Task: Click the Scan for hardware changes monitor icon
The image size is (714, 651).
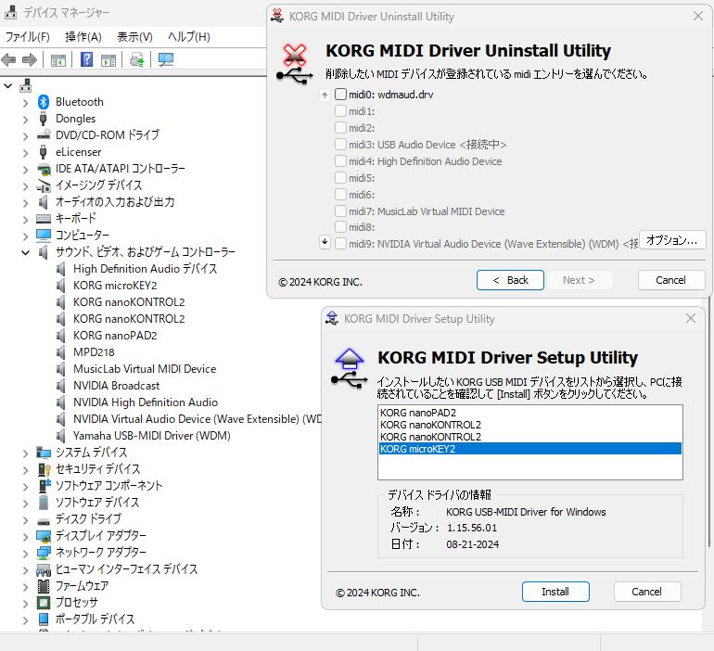Action: point(166,59)
